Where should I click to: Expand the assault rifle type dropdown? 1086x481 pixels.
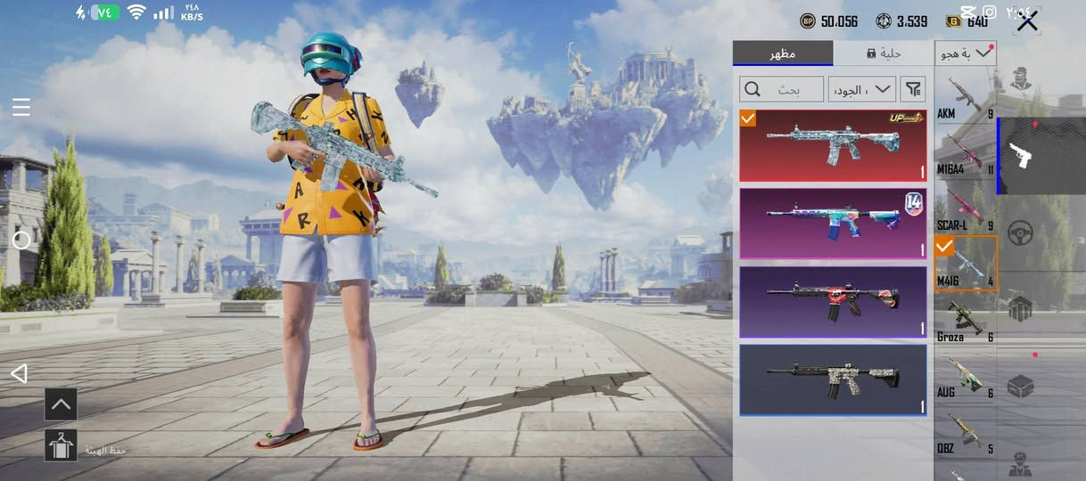[966, 53]
